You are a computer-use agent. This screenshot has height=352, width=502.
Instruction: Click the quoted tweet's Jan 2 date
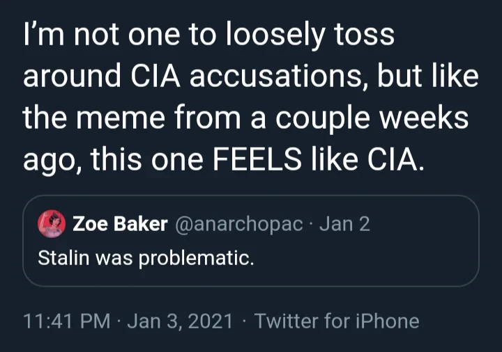click(x=344, y=224)
